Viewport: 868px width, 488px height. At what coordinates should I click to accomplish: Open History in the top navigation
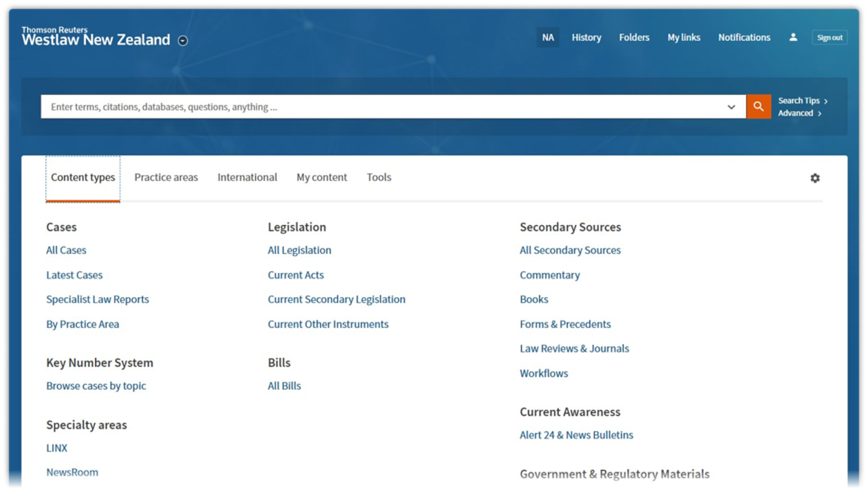(x=586, y=37)
